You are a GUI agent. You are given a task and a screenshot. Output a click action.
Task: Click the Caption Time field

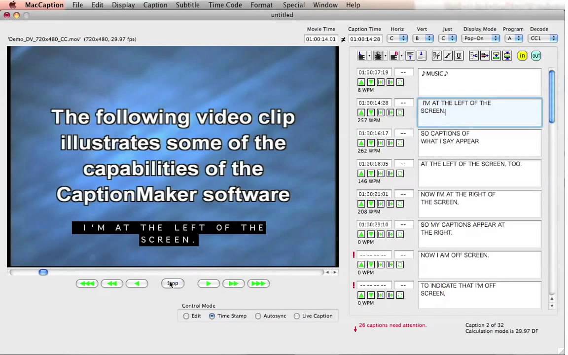365,39
